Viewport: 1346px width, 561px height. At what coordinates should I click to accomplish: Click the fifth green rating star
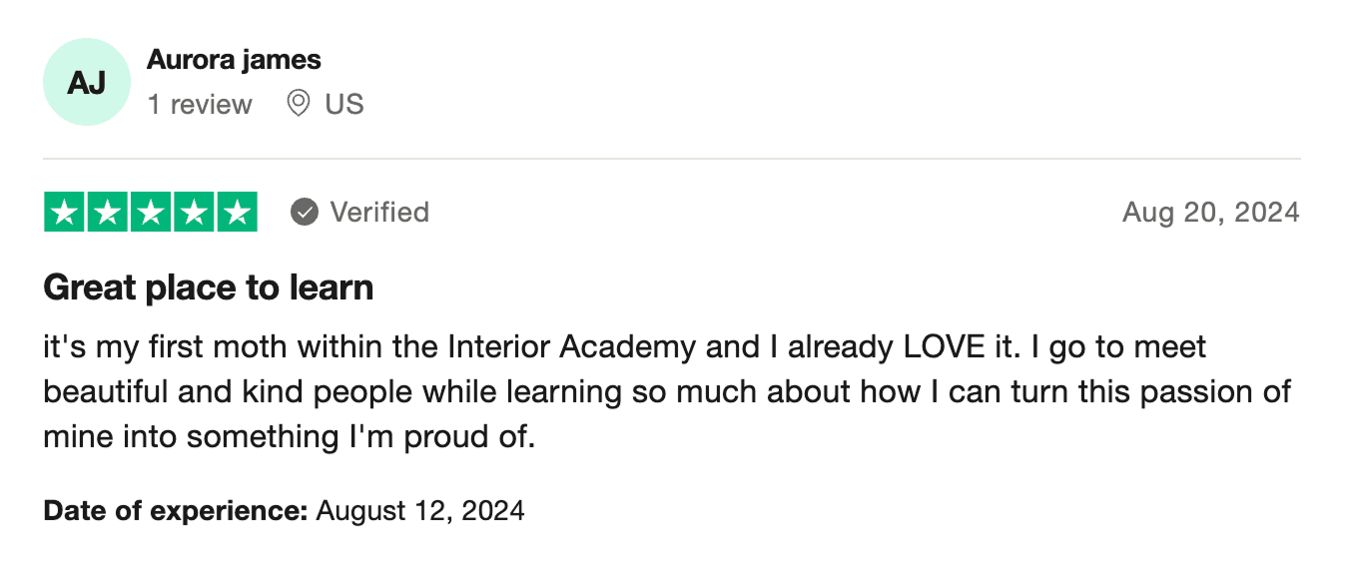click(x=237, y=213)
